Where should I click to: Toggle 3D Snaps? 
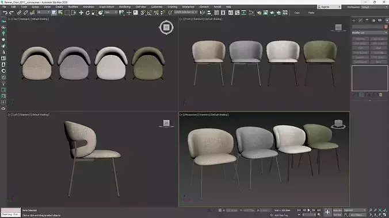click(x=143, y=13)
